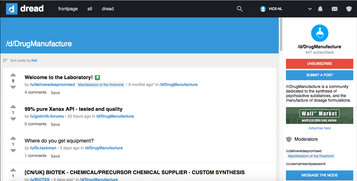Visit /u/gotmilk-forums user profile

(x=47, y=116)
